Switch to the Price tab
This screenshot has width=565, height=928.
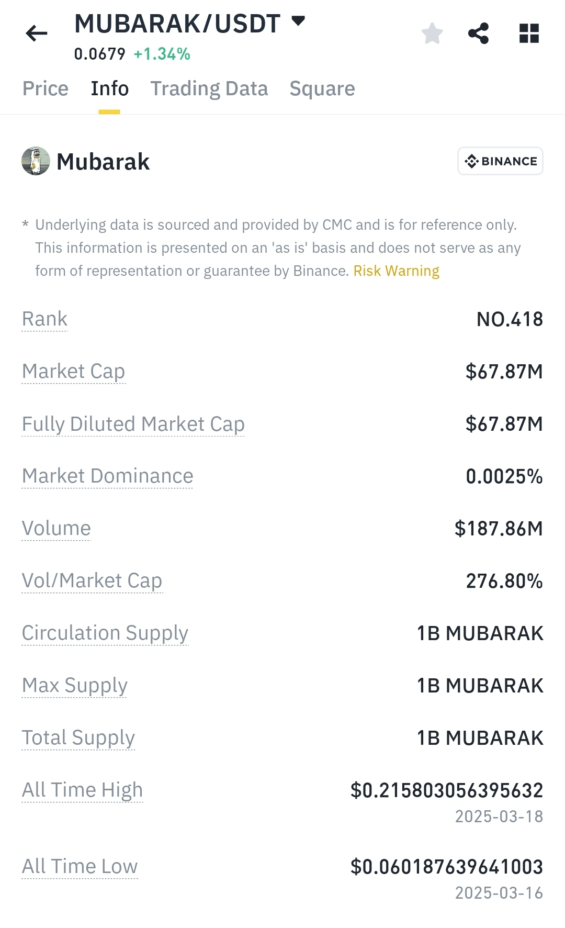click(x=46, y=88)
